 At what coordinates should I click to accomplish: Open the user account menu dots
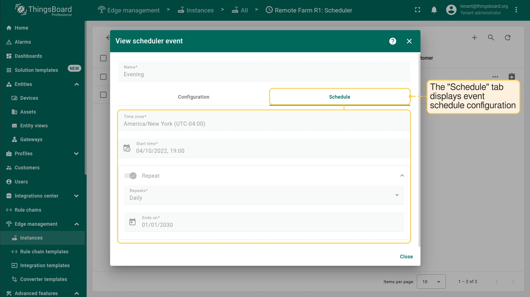[x=516, y=10]
